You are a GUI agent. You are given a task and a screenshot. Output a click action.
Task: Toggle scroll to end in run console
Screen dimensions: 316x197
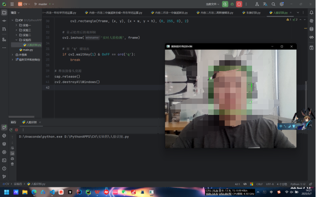12,153
